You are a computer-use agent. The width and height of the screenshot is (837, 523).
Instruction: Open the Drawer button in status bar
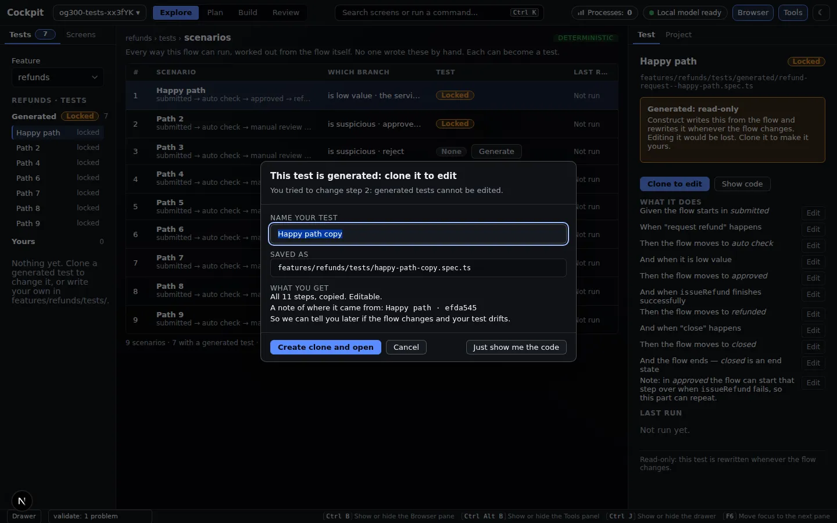[24, 516]
